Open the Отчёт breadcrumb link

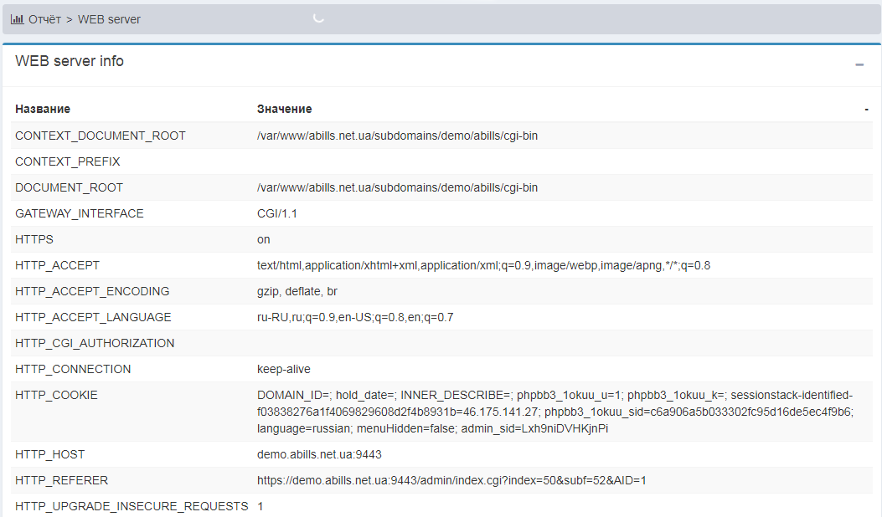tap(44, 19)
